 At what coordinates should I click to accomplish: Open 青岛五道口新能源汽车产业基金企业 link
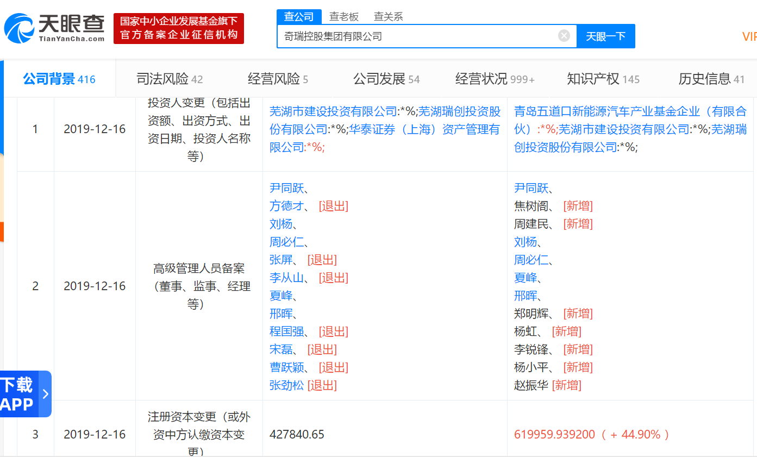(x=630, y=121)
